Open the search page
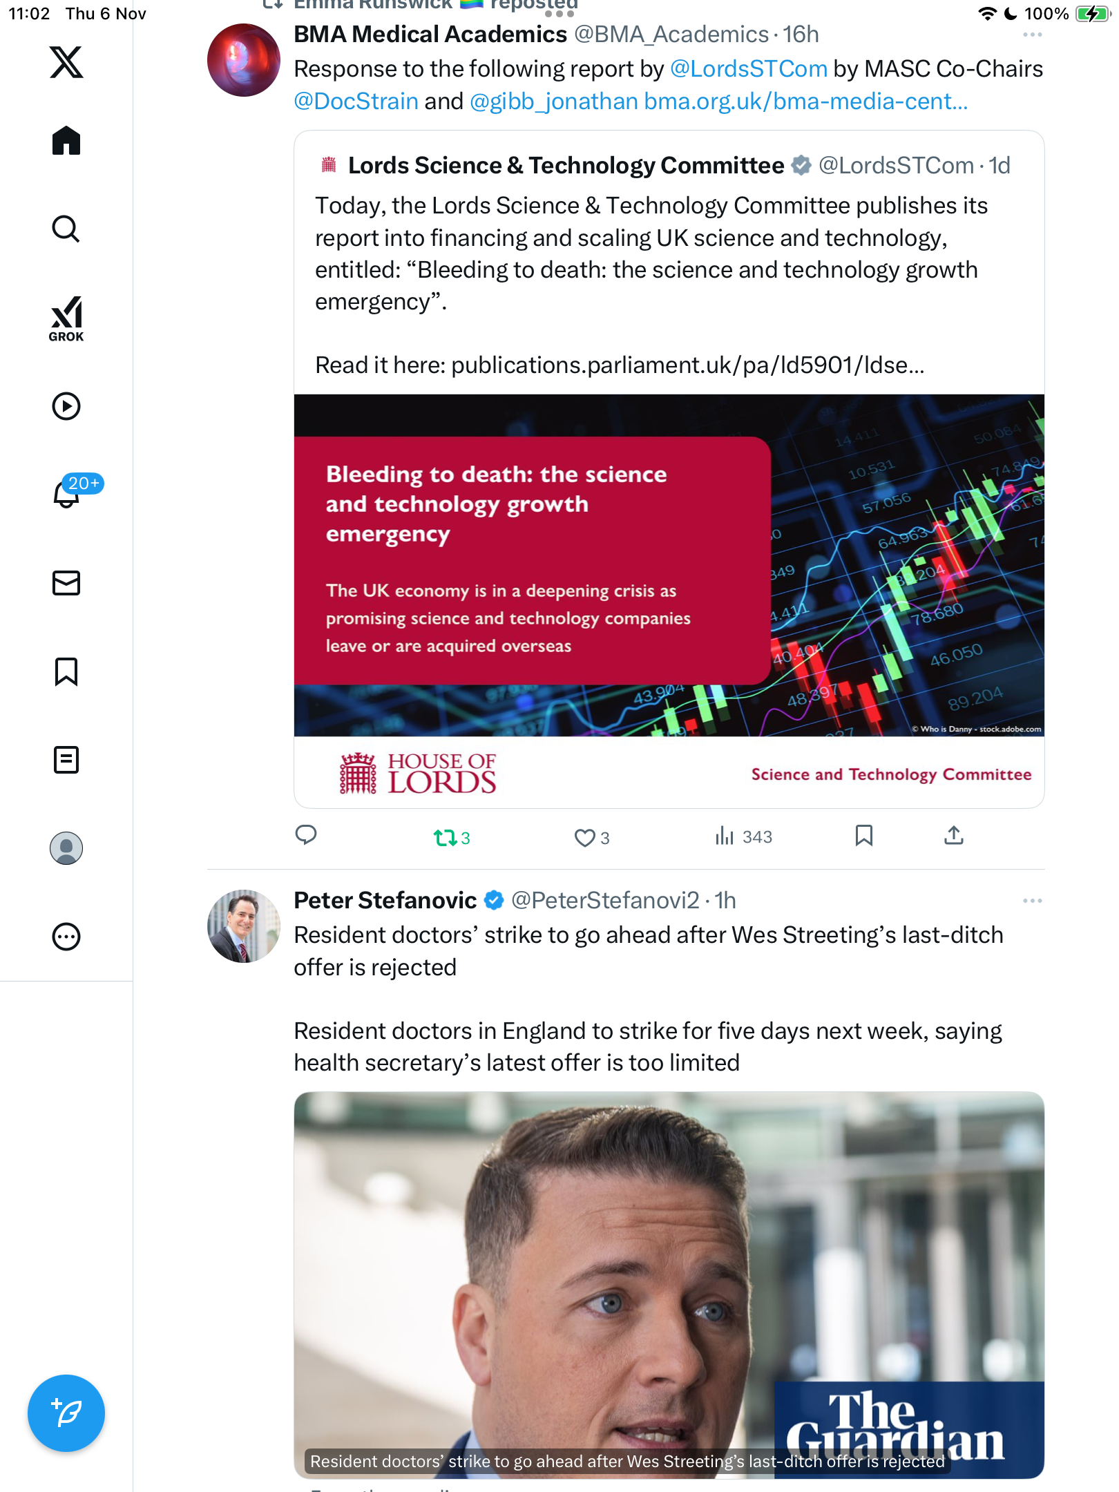This screenshot has height=1492, width=1119. (66, 229)
